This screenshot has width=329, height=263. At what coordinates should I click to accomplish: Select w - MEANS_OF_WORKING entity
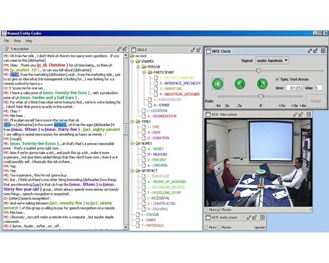[167, 182]
